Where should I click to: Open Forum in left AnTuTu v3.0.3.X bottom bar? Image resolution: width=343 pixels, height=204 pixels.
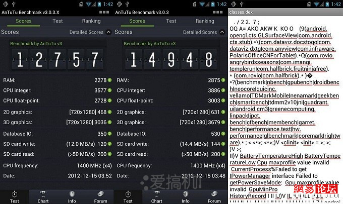tap(100, 197)
